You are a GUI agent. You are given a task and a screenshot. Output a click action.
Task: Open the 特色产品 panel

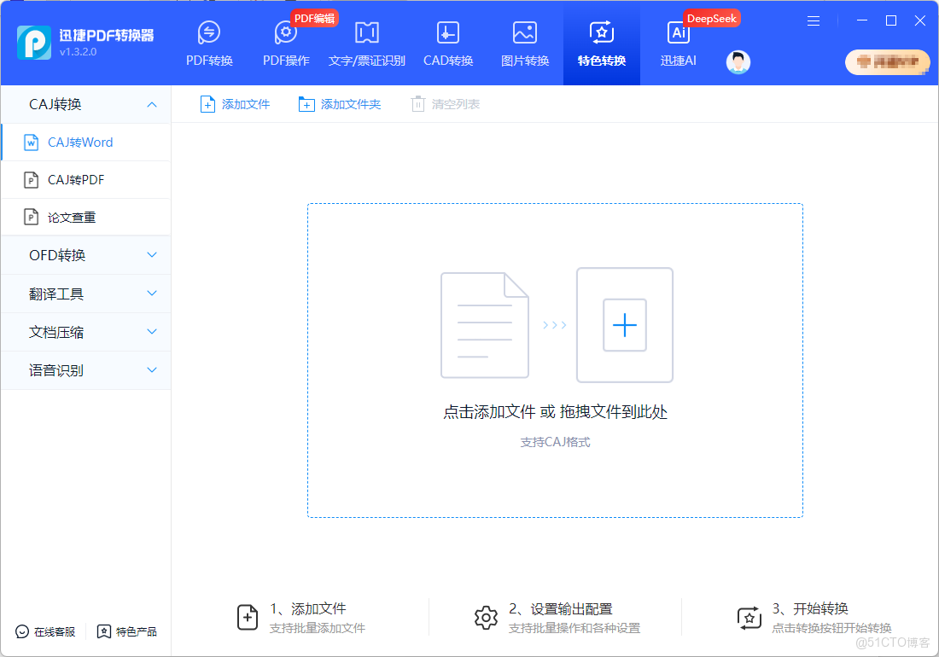coord(126,631)
